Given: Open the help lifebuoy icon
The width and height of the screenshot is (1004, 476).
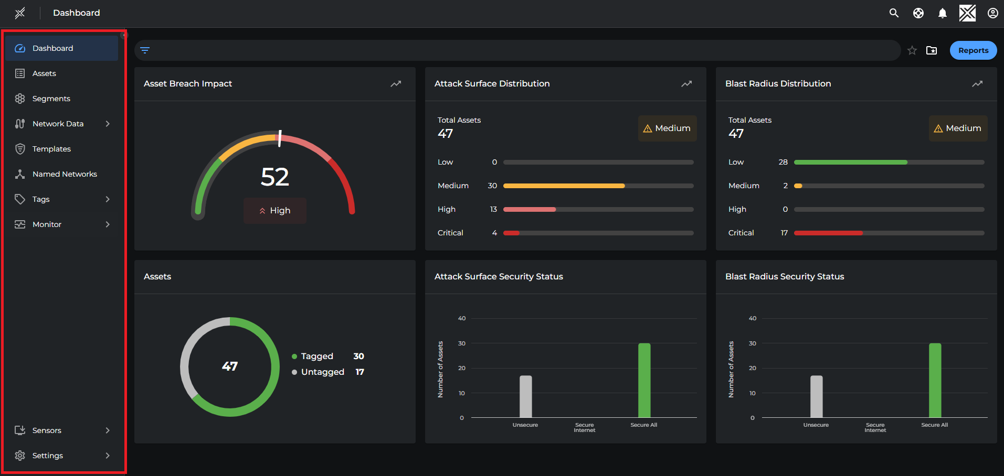Looking at the screenshot, I should point(918,13).
